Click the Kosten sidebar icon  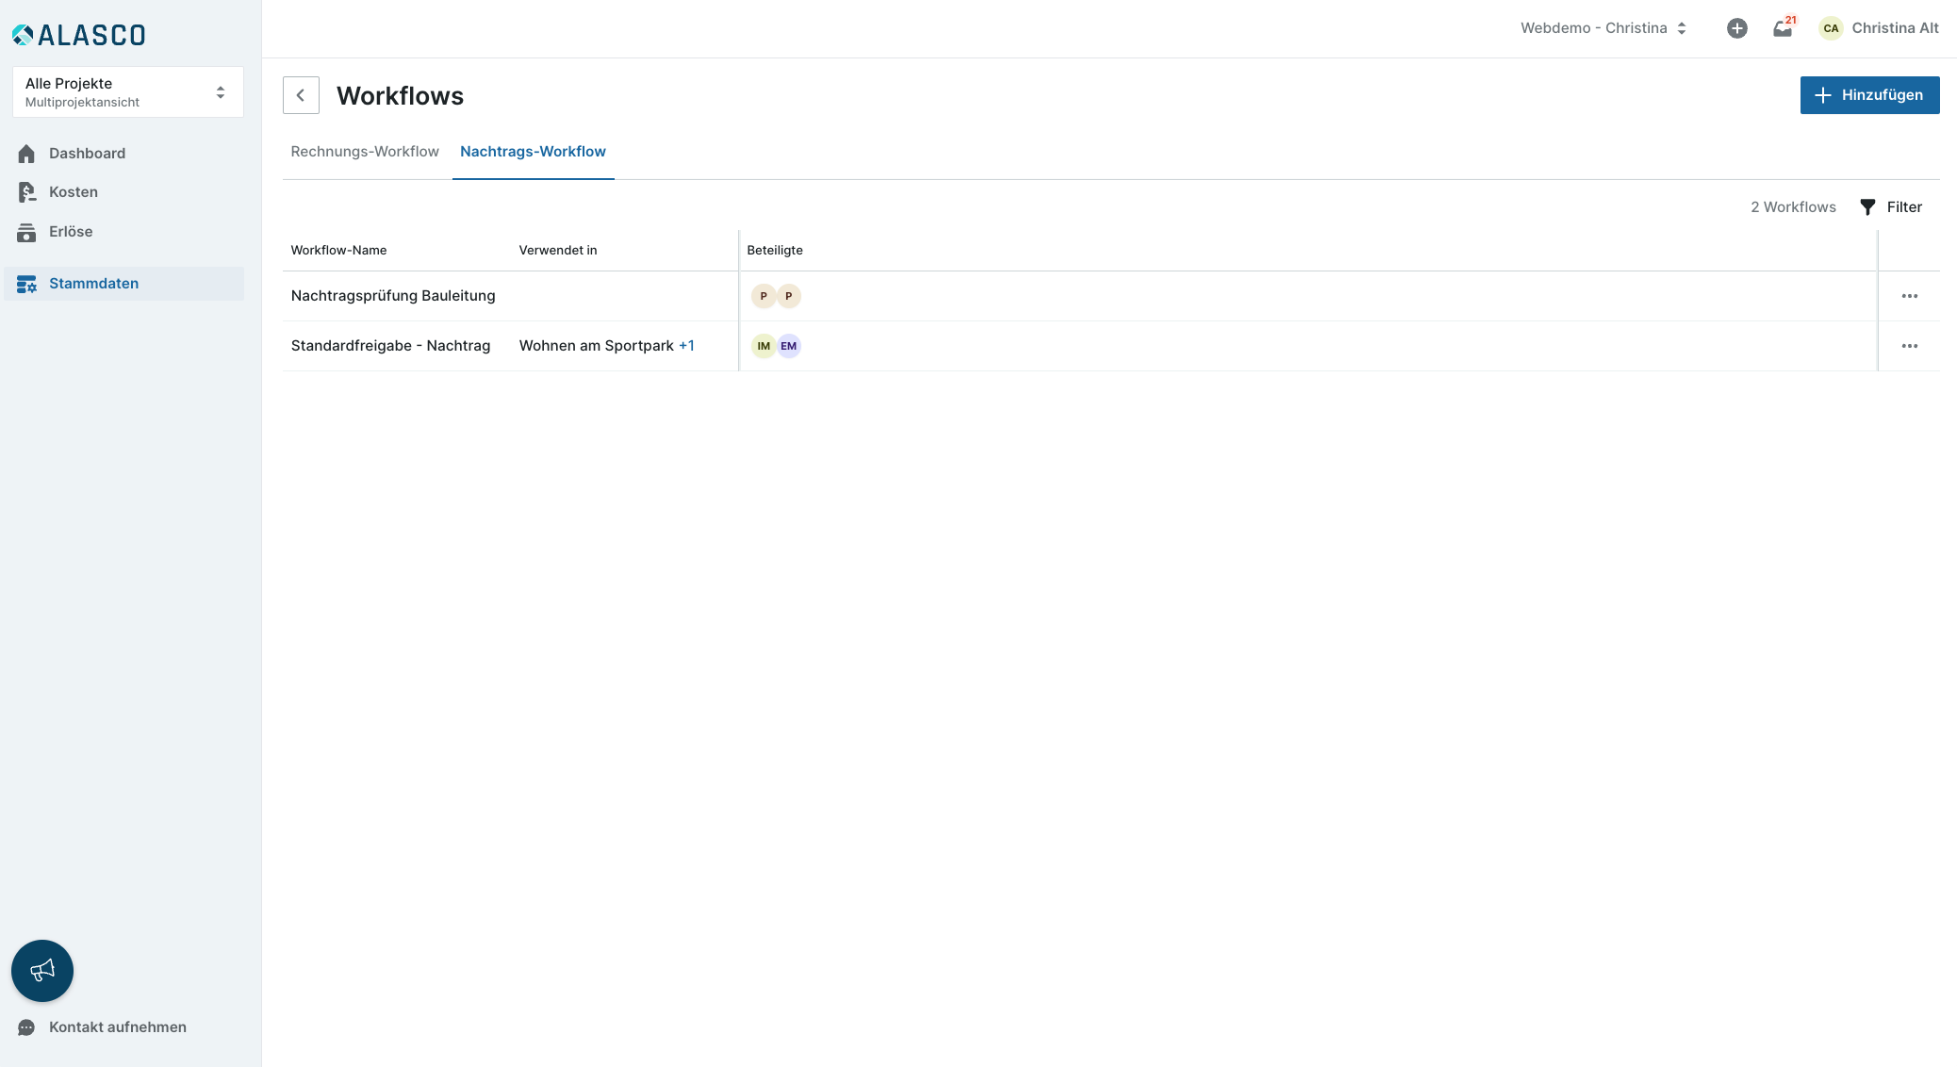(x=26, y=192)
